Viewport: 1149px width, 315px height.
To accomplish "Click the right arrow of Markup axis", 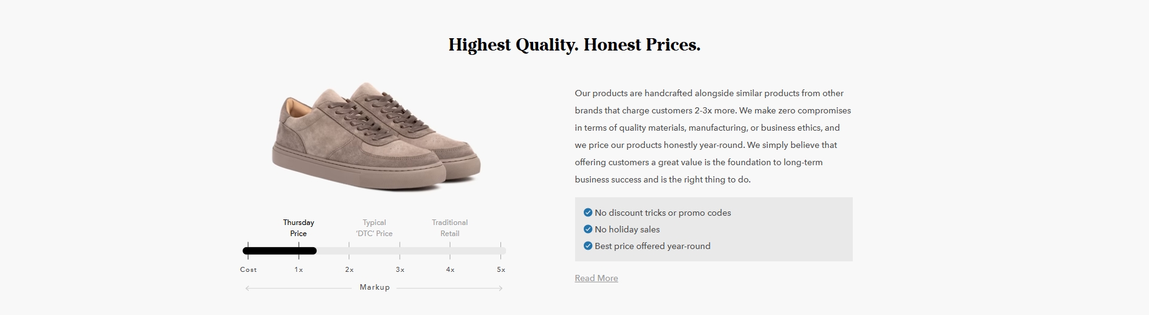I will pyautogui.click(x=500, y=288).
